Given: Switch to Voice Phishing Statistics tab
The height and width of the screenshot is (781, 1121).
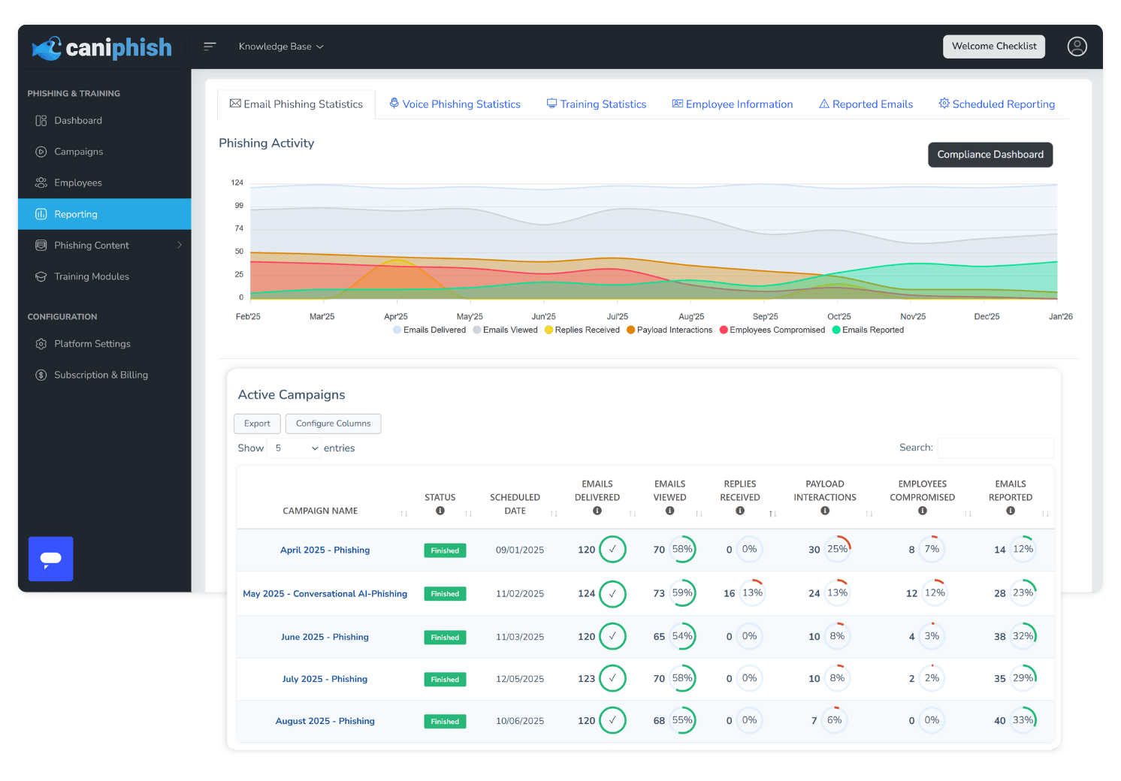Looking at the screenshot, I should coord(455,104).
